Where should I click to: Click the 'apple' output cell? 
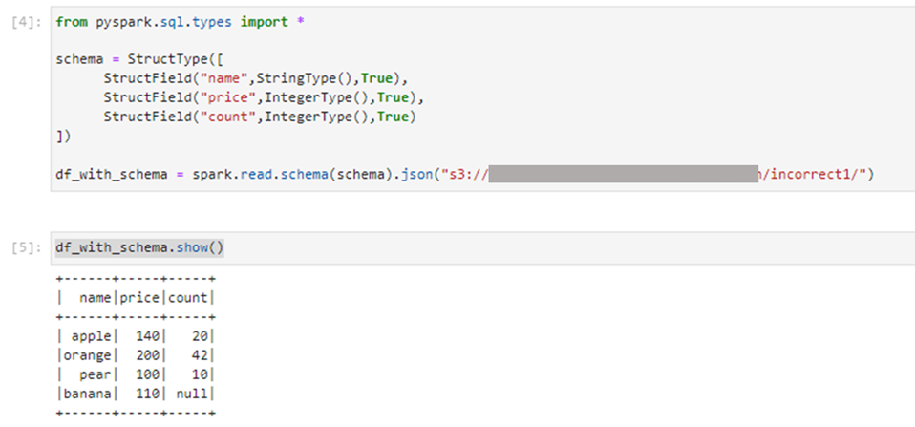point(92,336)
